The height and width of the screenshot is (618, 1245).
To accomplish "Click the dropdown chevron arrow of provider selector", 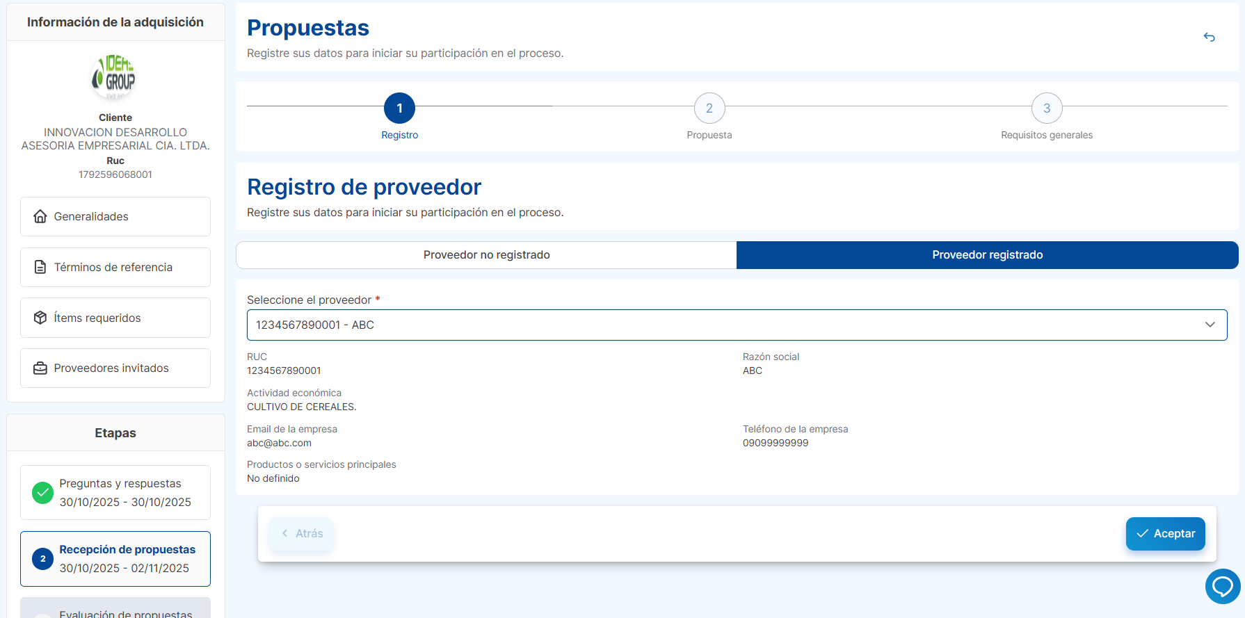I will coord(1210,325).
